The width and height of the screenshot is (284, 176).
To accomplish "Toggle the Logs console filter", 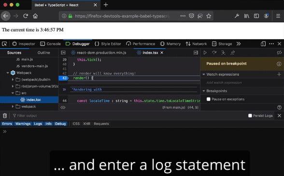I will 38,124.
